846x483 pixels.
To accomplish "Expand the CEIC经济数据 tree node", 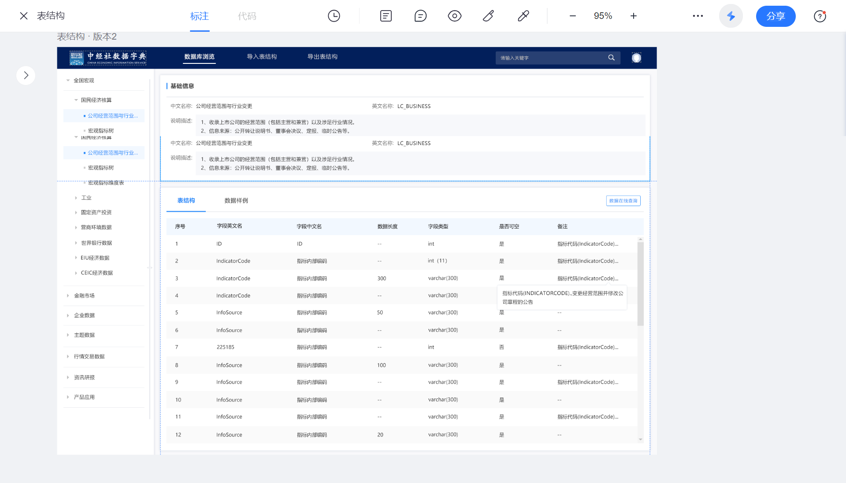I will point(76,273).
